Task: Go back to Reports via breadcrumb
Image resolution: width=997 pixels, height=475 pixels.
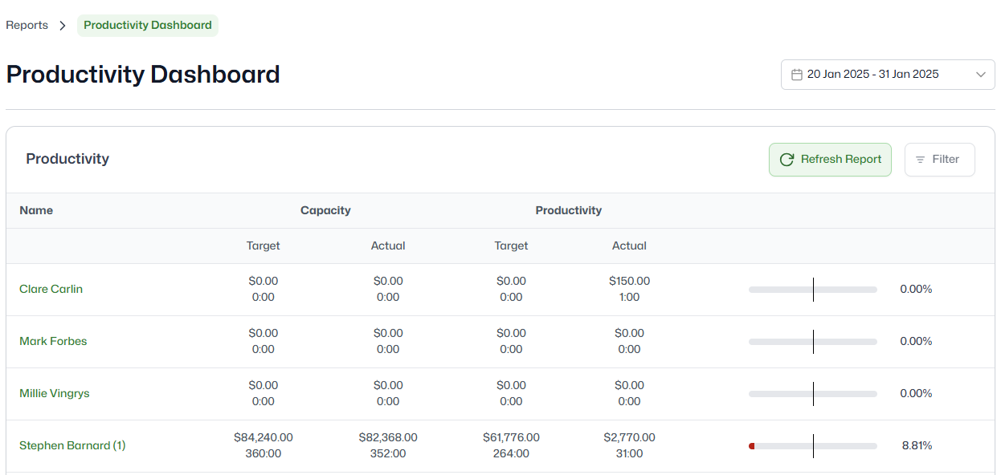Action: (27, 26)
